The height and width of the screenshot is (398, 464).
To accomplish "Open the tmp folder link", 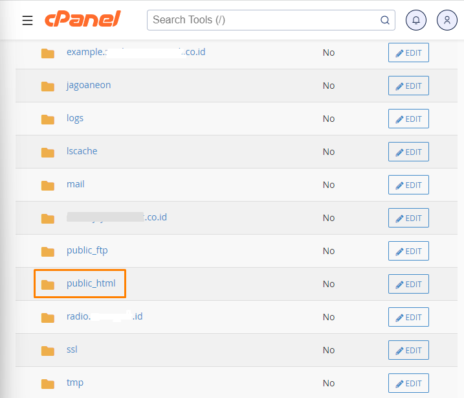I will click(x=75, y=383).
